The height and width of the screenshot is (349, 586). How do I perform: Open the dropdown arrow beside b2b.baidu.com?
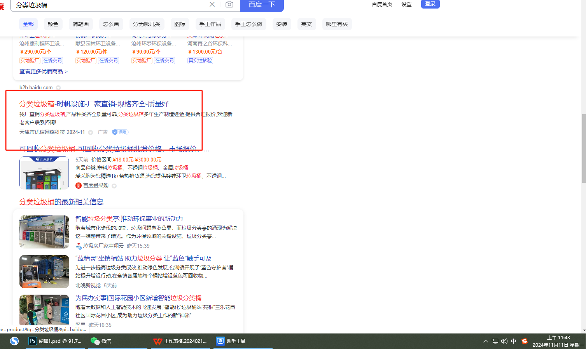click(x=58, y=88)
